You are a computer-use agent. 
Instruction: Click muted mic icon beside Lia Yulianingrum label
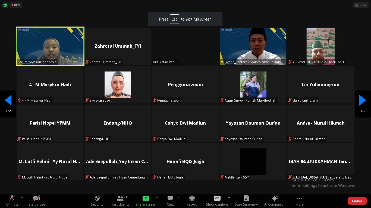(290, 100)
